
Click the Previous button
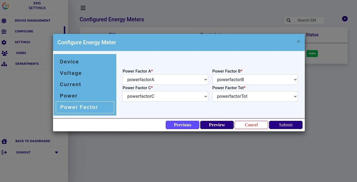click(182, 125)
